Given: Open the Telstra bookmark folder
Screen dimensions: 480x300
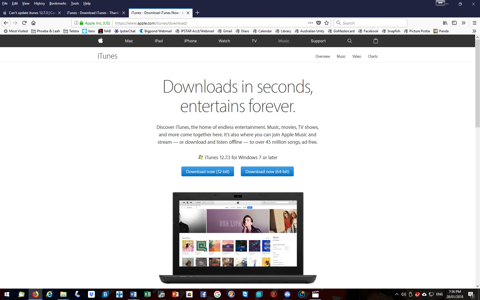Looking at the screenshot, I should tap(71, 31).
